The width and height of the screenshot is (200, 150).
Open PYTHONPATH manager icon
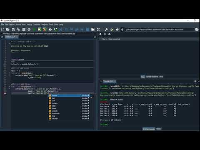[x=112, y=30]
